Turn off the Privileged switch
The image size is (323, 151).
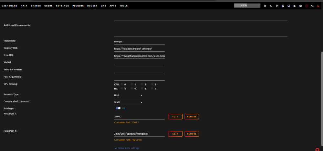pyautogui.click(x=118, y=108)
